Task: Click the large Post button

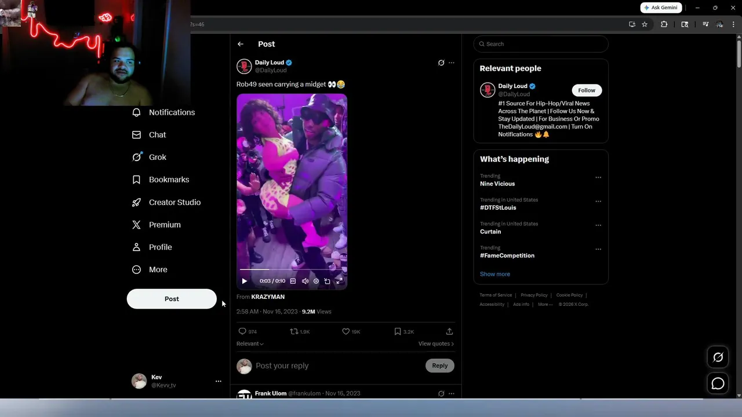Action: pos(172,299)
